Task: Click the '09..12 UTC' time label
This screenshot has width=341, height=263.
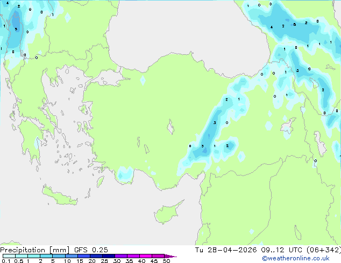Action: [x=281, y=250]
